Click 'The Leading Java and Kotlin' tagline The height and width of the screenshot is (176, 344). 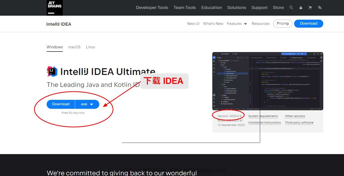coord(93,85)
